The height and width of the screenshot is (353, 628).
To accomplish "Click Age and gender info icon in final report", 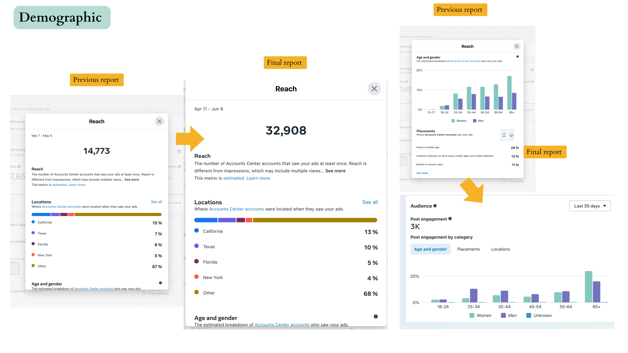I will point(376,316).
